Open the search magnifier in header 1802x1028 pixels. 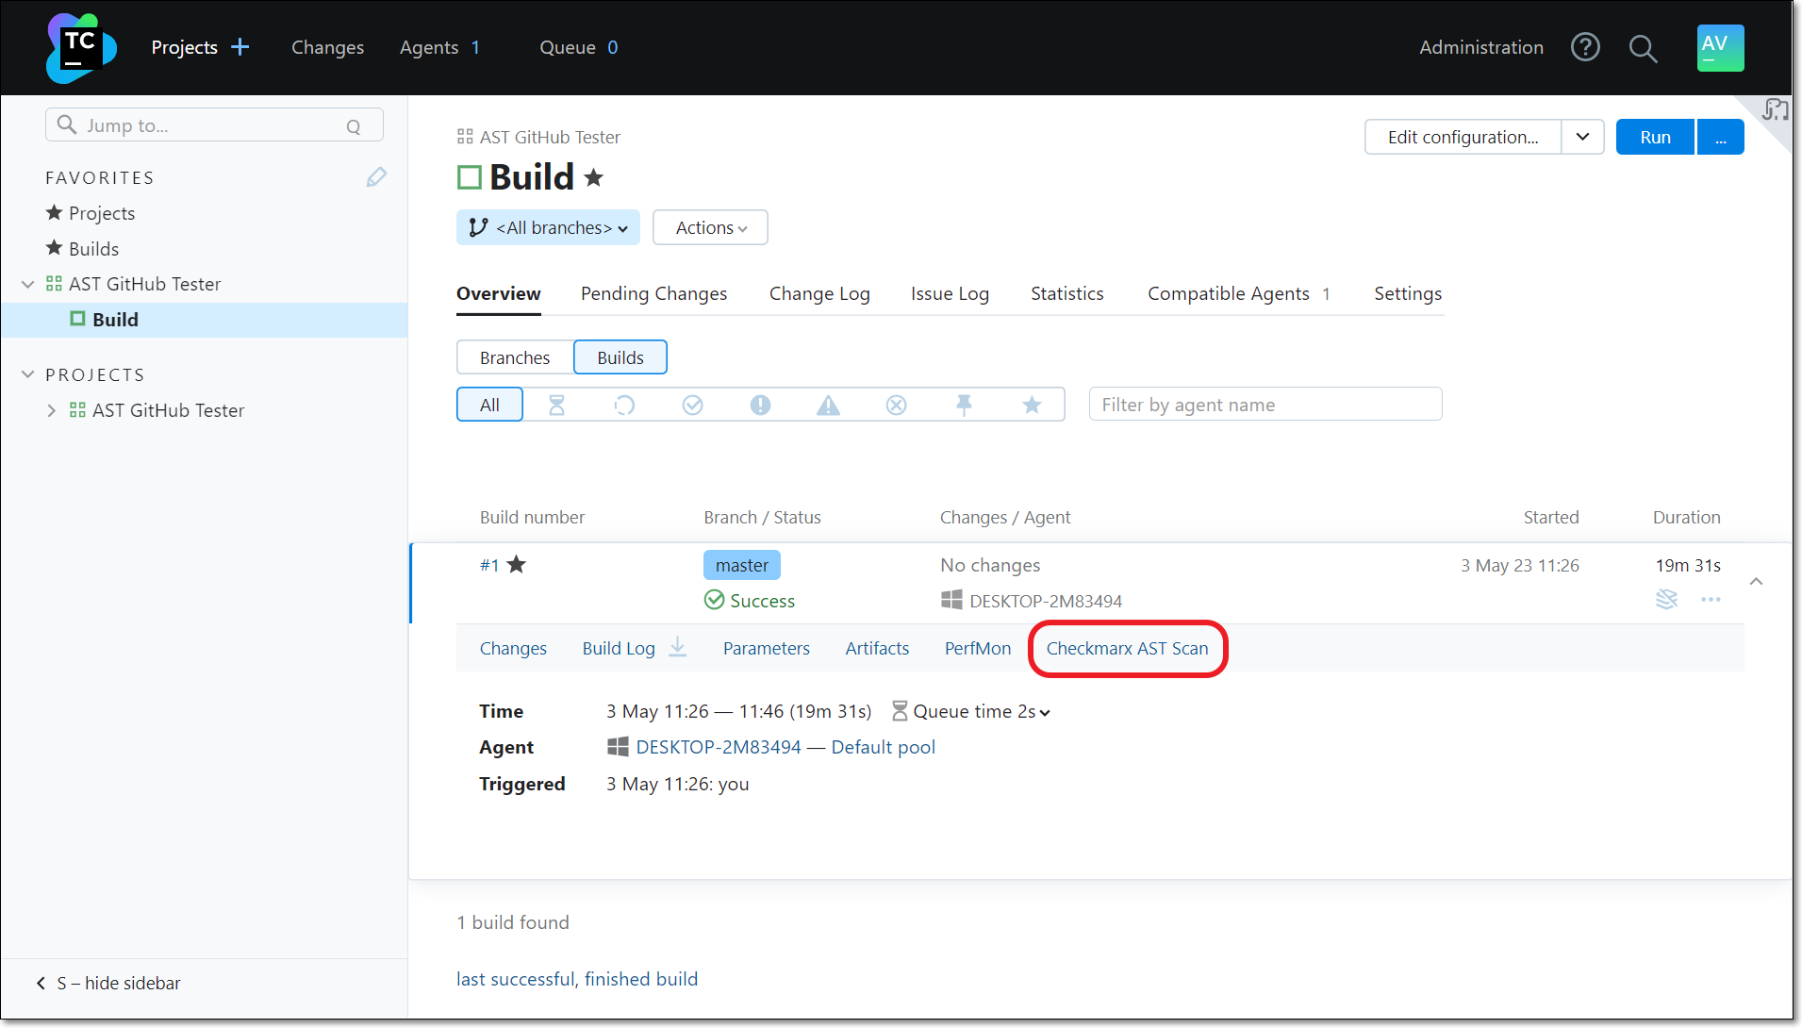click(x=1643, y=48)
